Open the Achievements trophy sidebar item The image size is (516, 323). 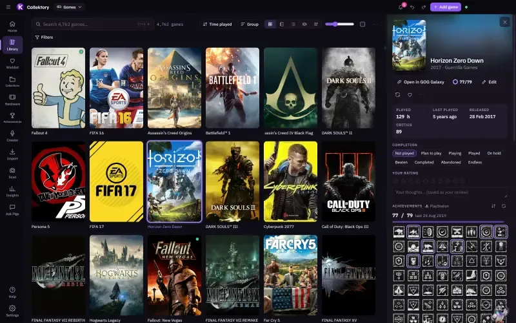[x=12, y=118]
